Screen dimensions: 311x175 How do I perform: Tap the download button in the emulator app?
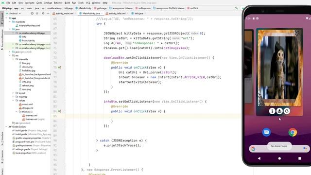[x=279, y=111]
